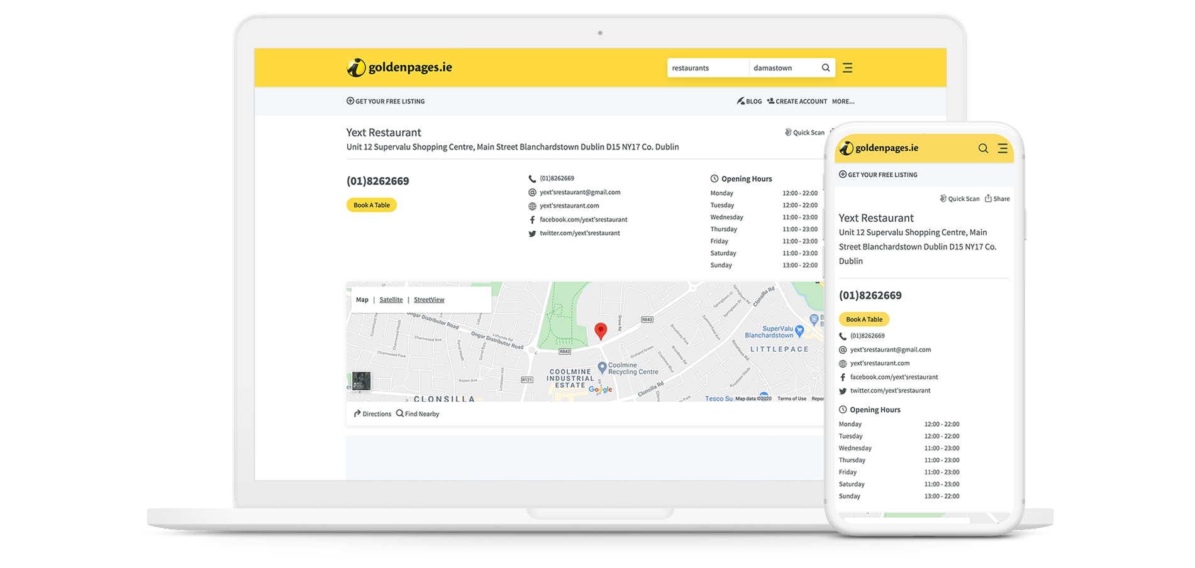Viewport: 1195px width, 568px height.
Task: Click the goldenpages.ie logo on laptop
Action: click(399, 67)
